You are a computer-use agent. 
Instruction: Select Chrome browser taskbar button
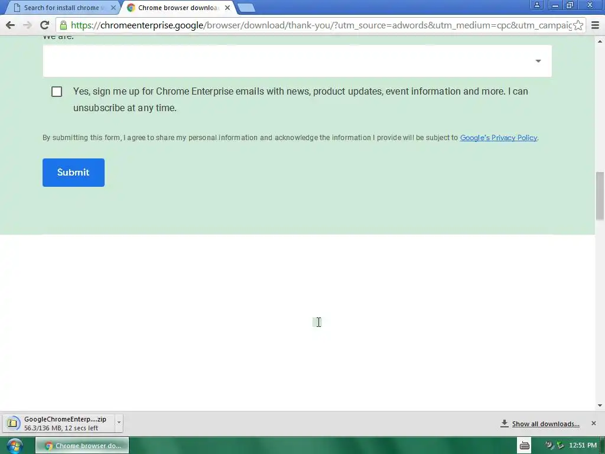(x=82, y=446)
